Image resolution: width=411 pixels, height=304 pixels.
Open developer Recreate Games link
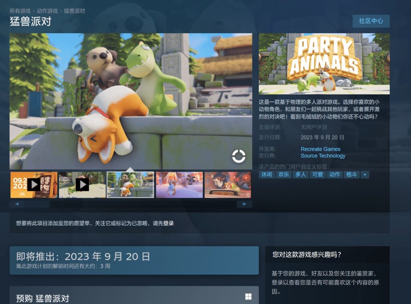point(320,149)
